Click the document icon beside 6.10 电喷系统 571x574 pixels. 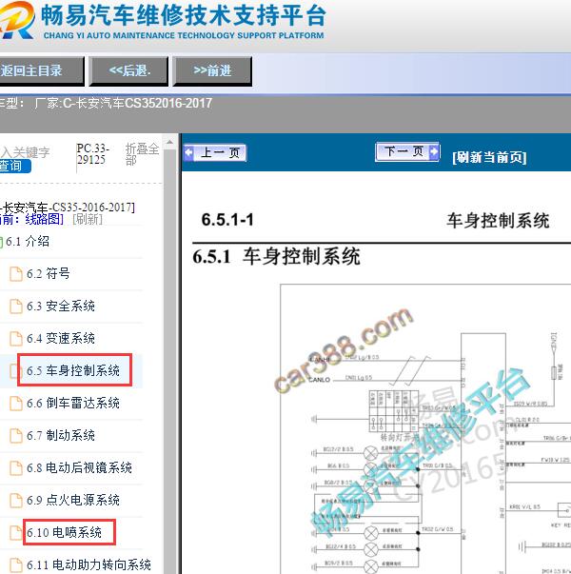pyautogui.click(x=16, y=533)
